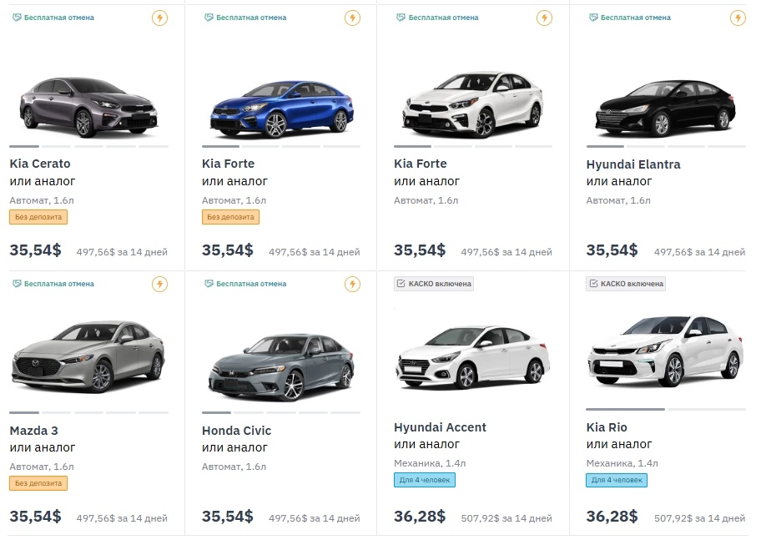Click the 36,28$ price on the Kia Rio card
Viewport: 766px width, 545px height.
[x=612, y=517]
